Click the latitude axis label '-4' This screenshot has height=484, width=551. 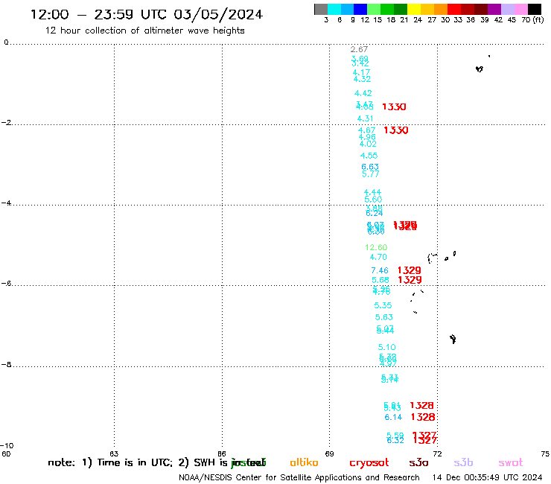click(x=6, y=203)
